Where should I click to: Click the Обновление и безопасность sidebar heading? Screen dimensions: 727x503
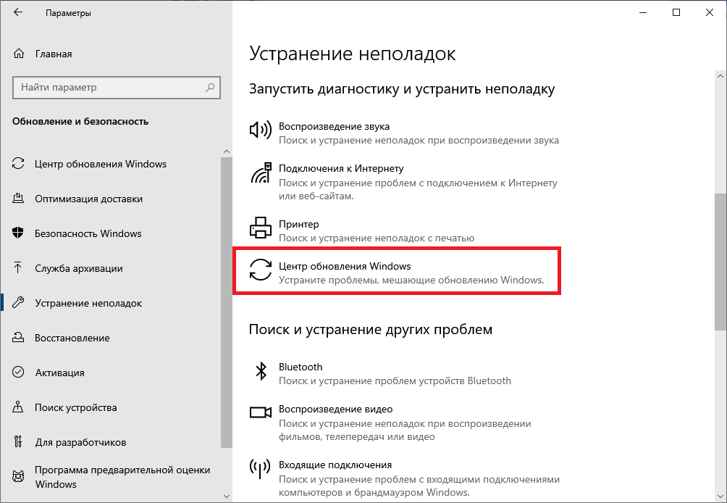(x=80, y=121)
